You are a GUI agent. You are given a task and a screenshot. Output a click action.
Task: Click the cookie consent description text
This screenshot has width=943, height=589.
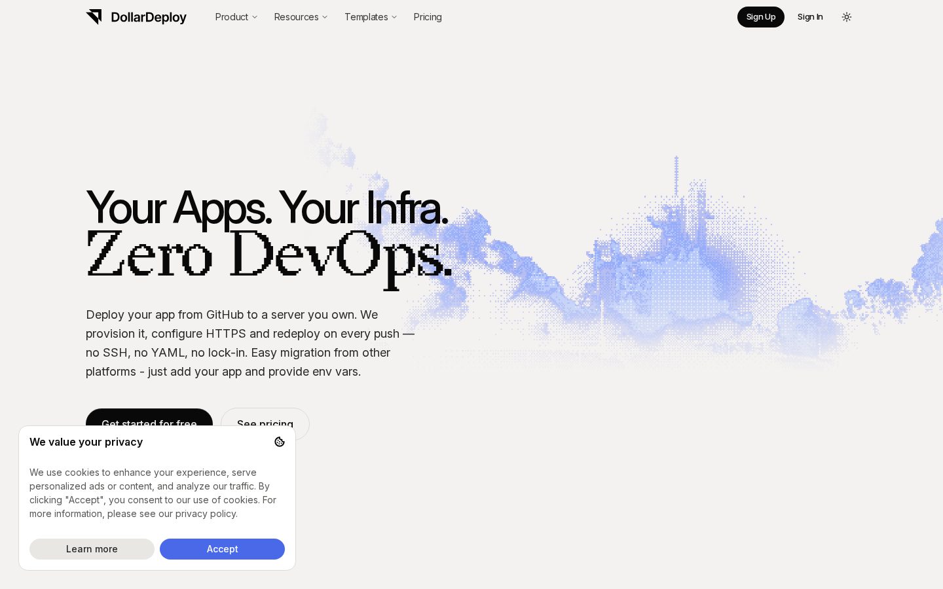(153, 493)
